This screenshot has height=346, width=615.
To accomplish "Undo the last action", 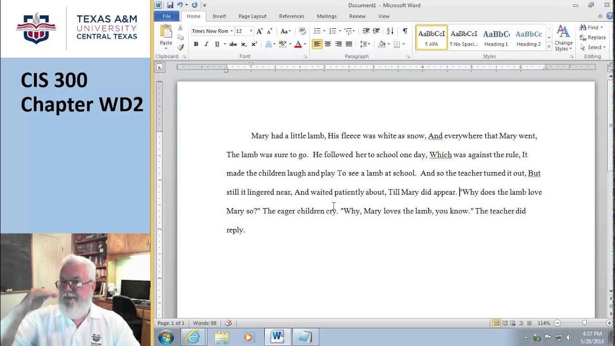I will 179,5.
